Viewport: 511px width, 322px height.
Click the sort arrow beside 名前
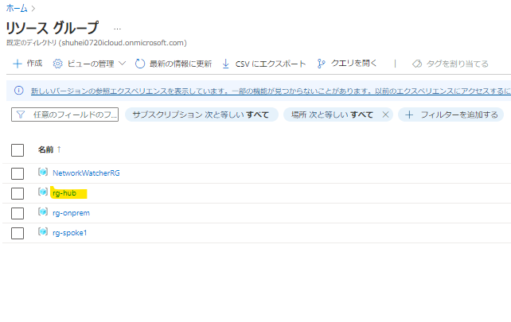click(59, 149)
